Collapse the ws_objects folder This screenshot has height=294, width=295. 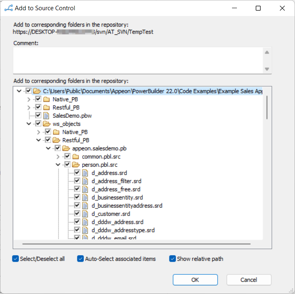click(29, 124)
